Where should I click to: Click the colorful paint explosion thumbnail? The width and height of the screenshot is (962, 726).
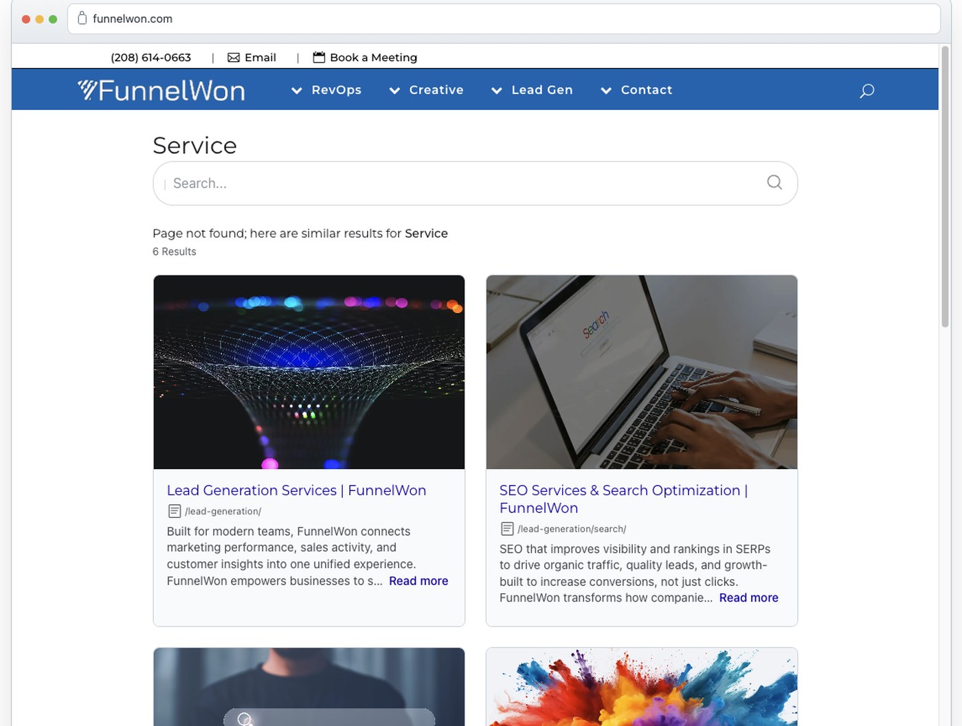(x=642, y=687)
